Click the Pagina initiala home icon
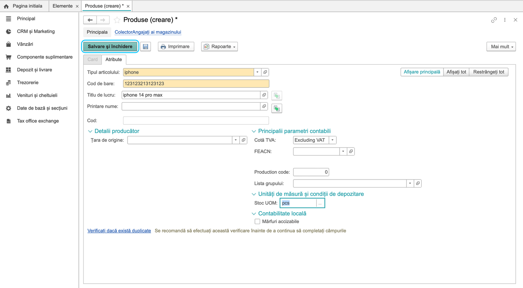Image resolution: width=523 pixels, height=288 pixels. point(6,6)
